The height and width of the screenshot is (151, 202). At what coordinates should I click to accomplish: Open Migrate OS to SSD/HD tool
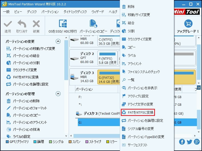[63, 24]
